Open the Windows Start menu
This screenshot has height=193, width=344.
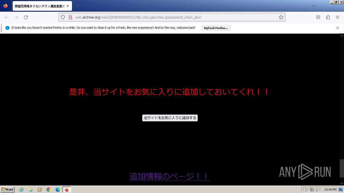(7, 190)
